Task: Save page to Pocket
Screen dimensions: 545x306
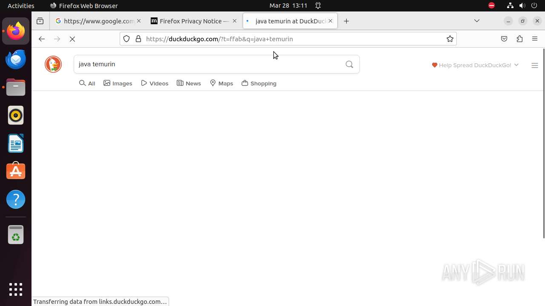Action: coord(504,39)
